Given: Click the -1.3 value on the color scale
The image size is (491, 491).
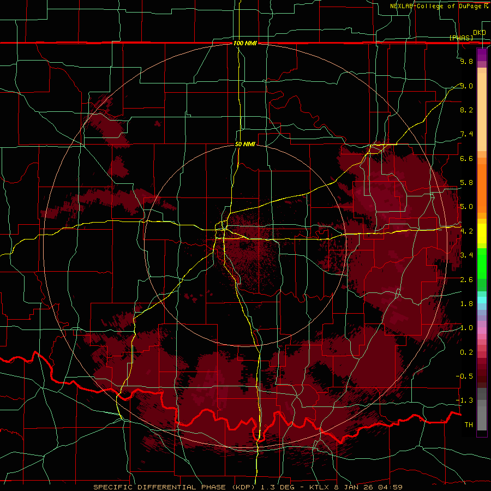Looking at the screenshot, I should pyautogui.click(x=464, y=400).
